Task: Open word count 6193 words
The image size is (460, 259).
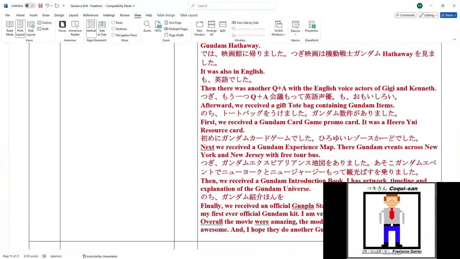Action: [31, 256]
